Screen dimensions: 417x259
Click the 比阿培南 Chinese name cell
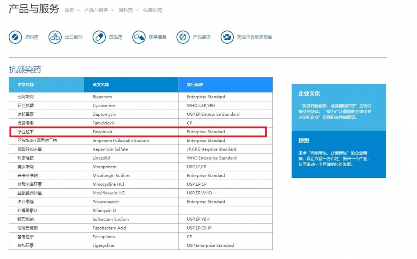pos(46,97)
